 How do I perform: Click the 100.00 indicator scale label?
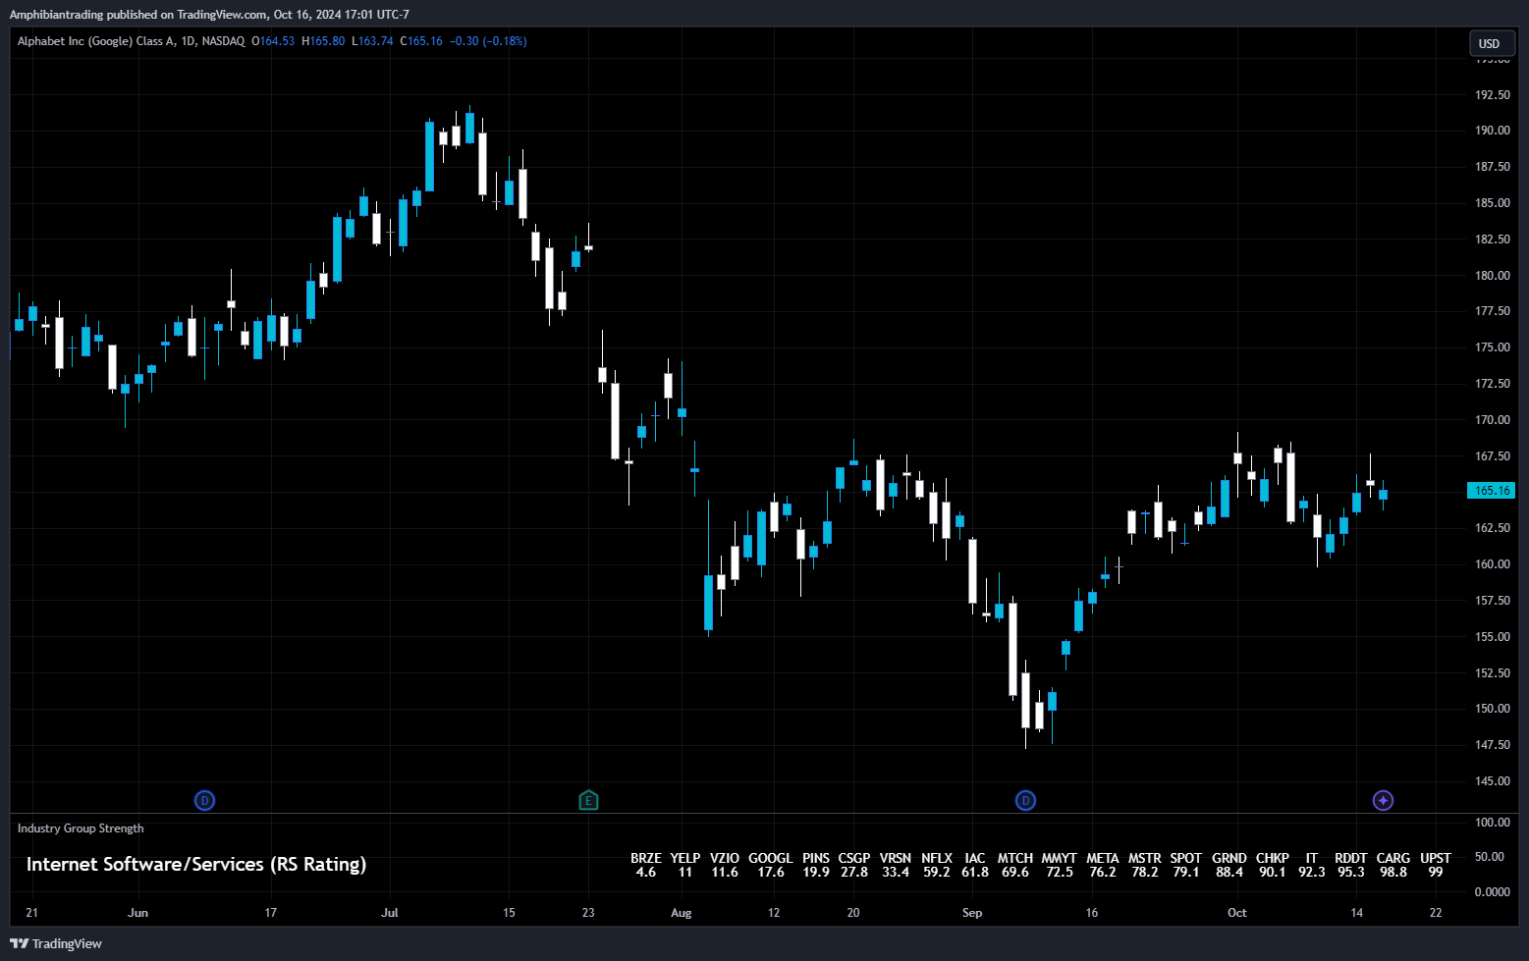[1493, 823]
